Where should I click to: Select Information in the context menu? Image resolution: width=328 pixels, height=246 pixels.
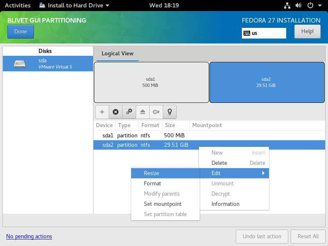click(234, 204)
